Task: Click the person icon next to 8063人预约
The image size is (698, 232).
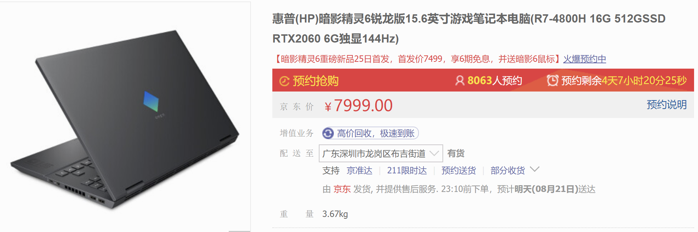Action: (x=460, y=80)
